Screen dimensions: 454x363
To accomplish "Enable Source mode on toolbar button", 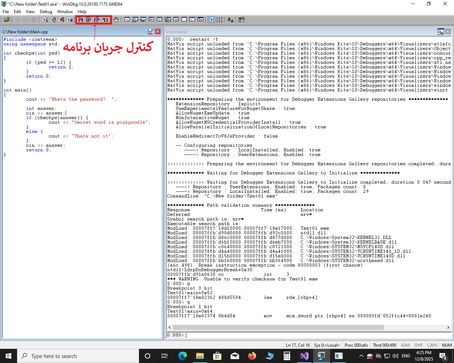I will tap(211, 20).
